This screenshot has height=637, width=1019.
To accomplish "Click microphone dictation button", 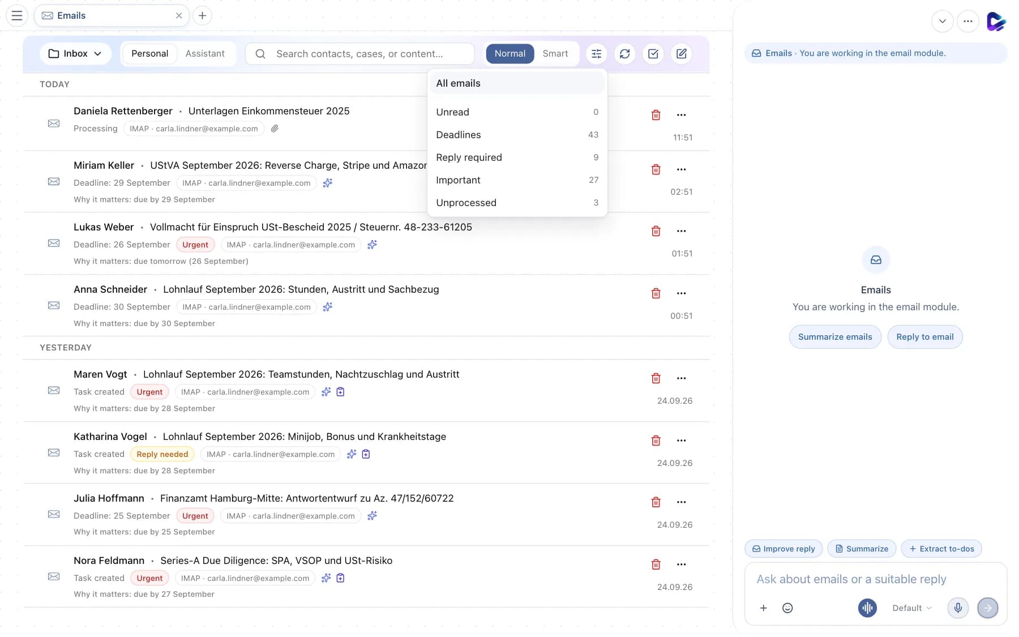I will [958, 608].
